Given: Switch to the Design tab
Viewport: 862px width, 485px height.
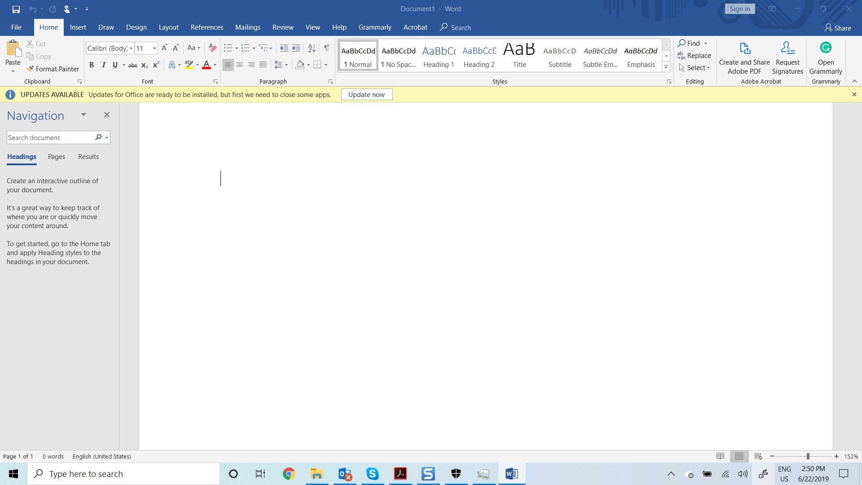Looking at the screenshot, I should (136, 27).
